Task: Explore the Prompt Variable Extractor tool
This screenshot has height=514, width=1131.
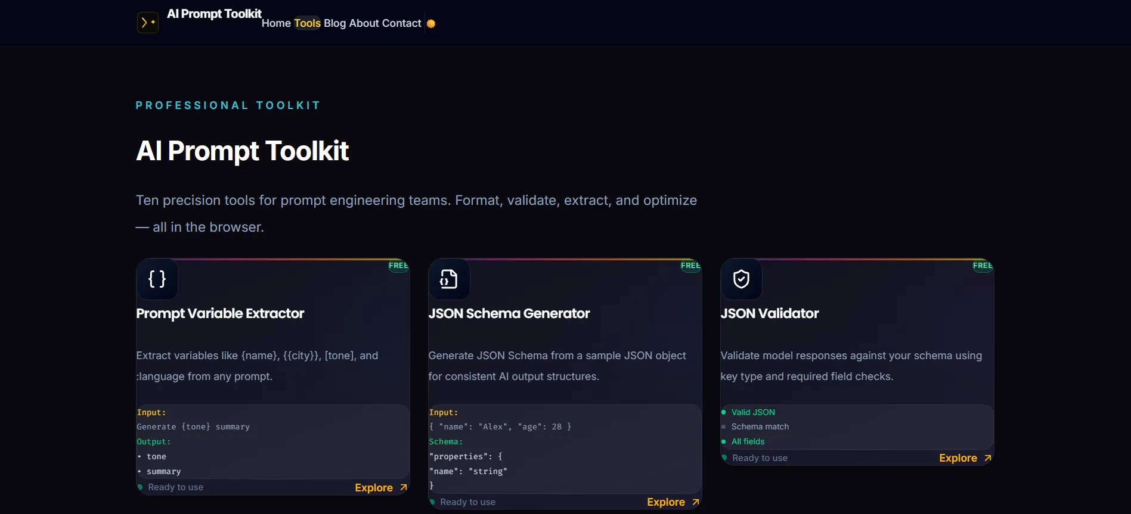Action: click(x=381, y=487)
